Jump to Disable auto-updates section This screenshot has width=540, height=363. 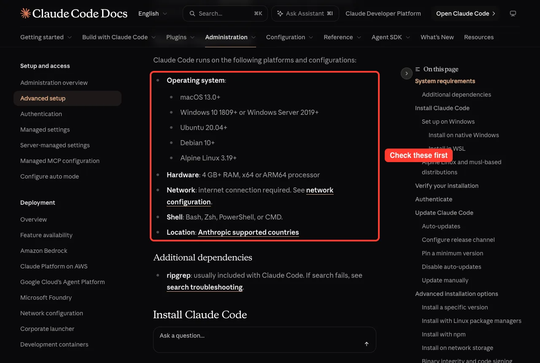tap(451, 267)
